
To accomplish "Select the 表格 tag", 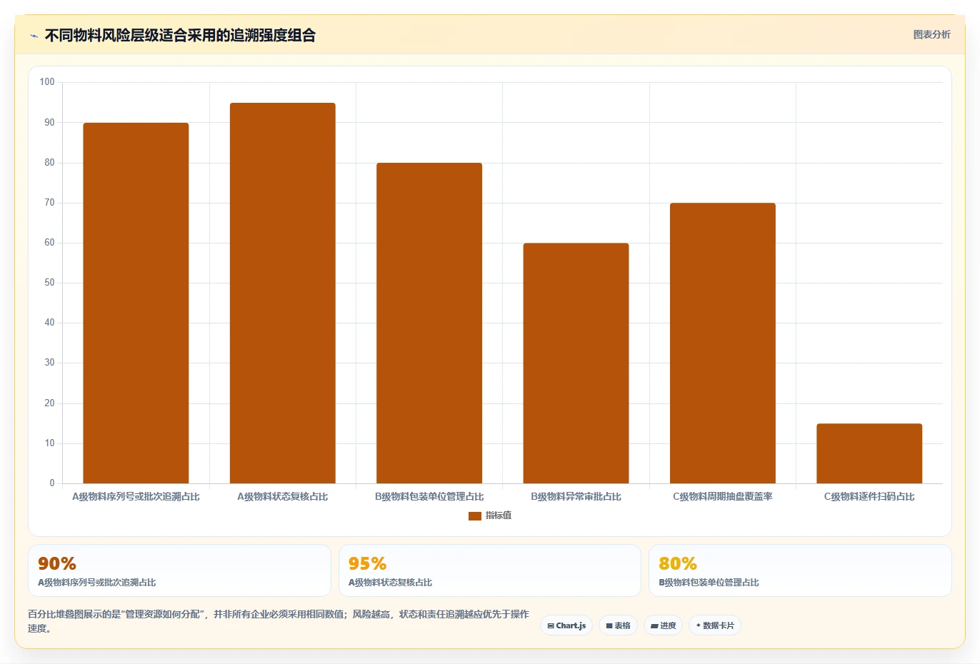I will pos(618,625).
